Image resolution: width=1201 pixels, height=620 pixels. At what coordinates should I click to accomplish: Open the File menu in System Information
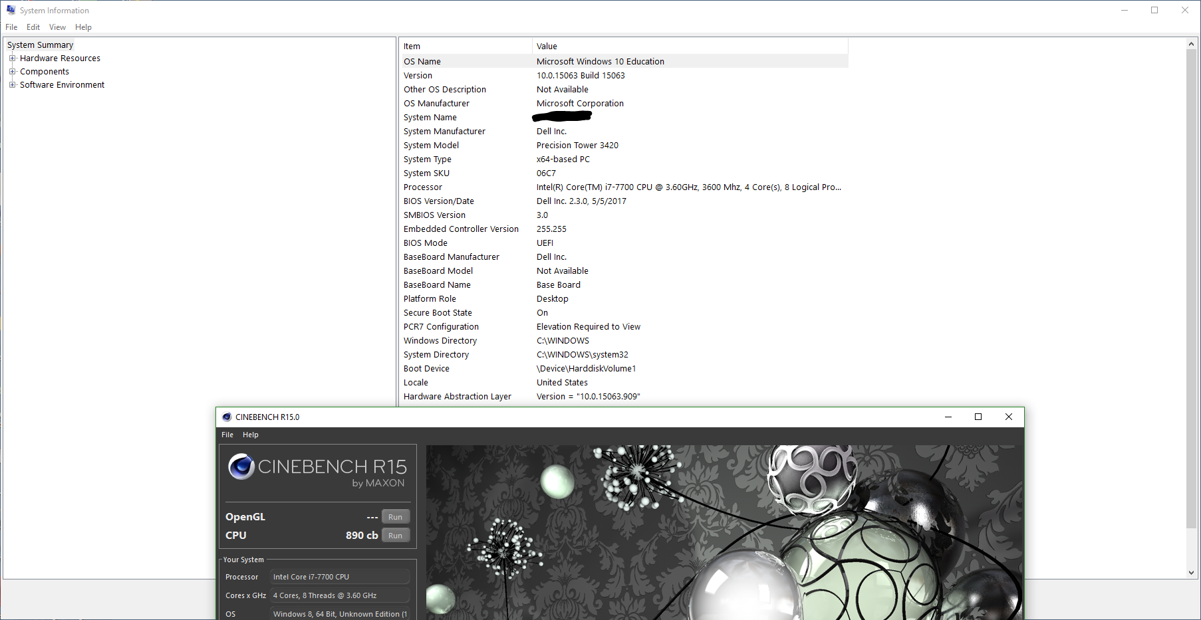[11, 27]
